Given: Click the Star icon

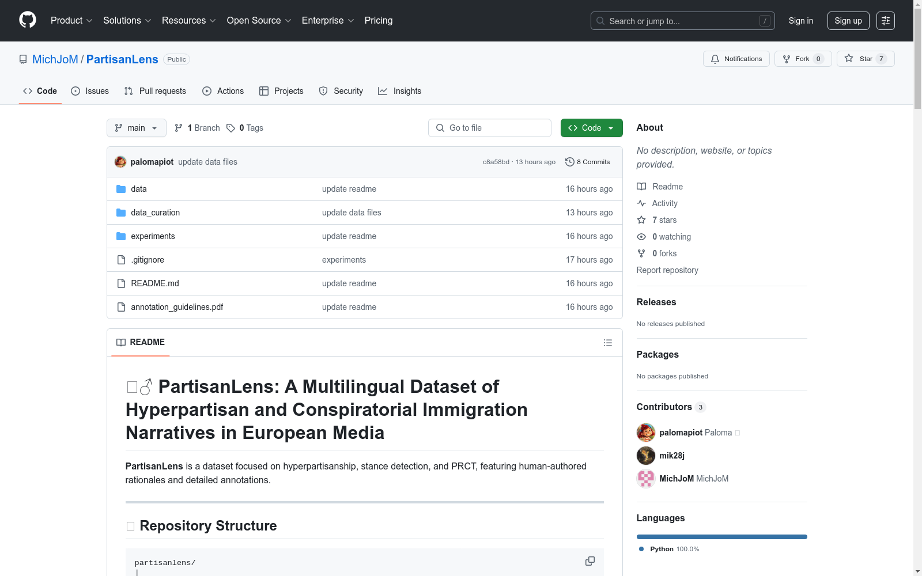Looking at the screenshot, I should coord(849,58).
